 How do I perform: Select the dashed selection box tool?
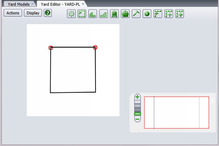pyautogui.click(x=82, y=14)
